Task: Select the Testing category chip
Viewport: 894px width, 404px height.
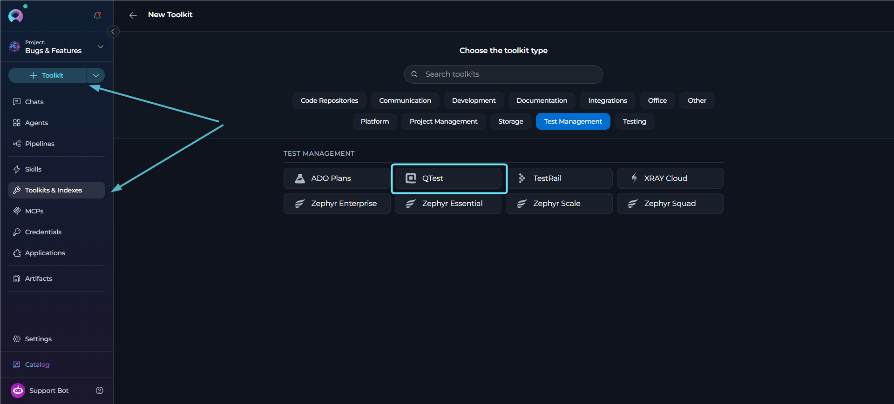Action: point(635,121)
